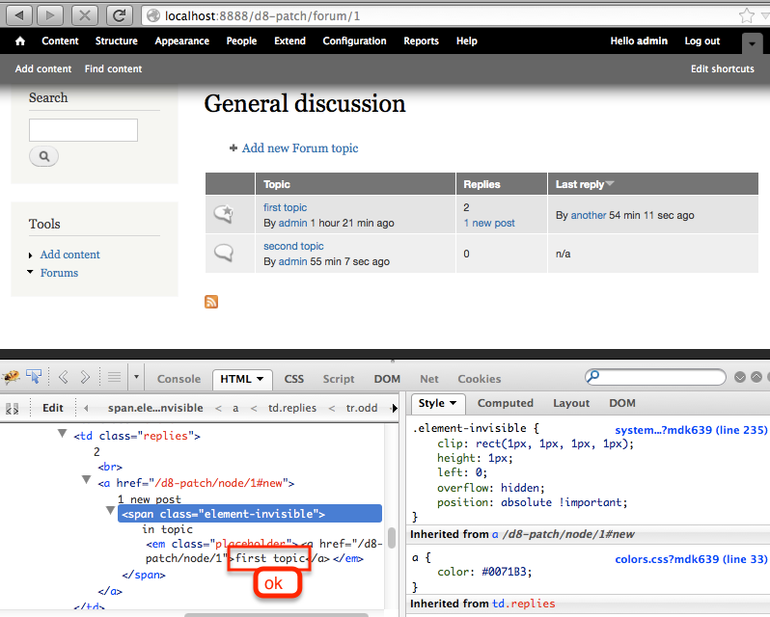Open the 'second topic' forum link
770x617 pixels.
pos(293,246)
